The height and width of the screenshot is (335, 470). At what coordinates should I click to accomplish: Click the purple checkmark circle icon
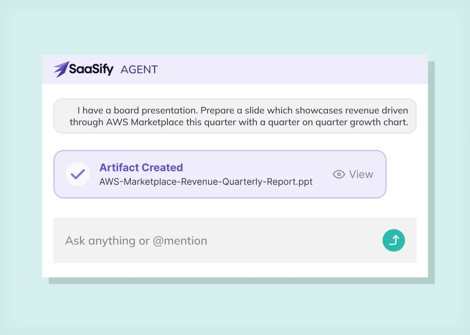click(x=78, y=174)
